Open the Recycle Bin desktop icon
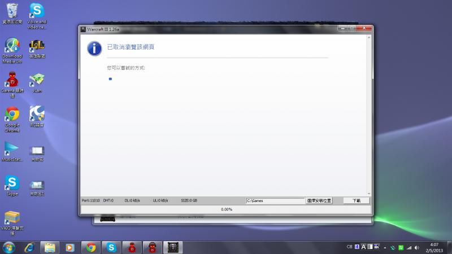The image size is (452, 254). pyautogui.click(x=12, y=13)
